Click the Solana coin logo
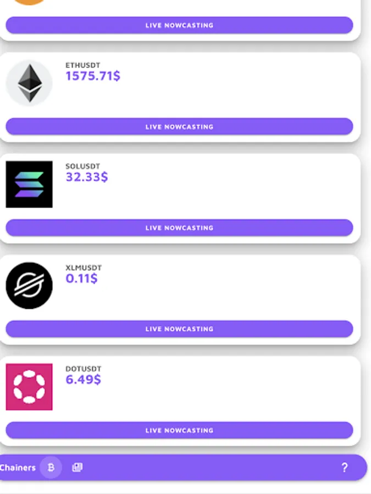Image resolution: width=371 pixels, height=494 pixels. point(29,184)
